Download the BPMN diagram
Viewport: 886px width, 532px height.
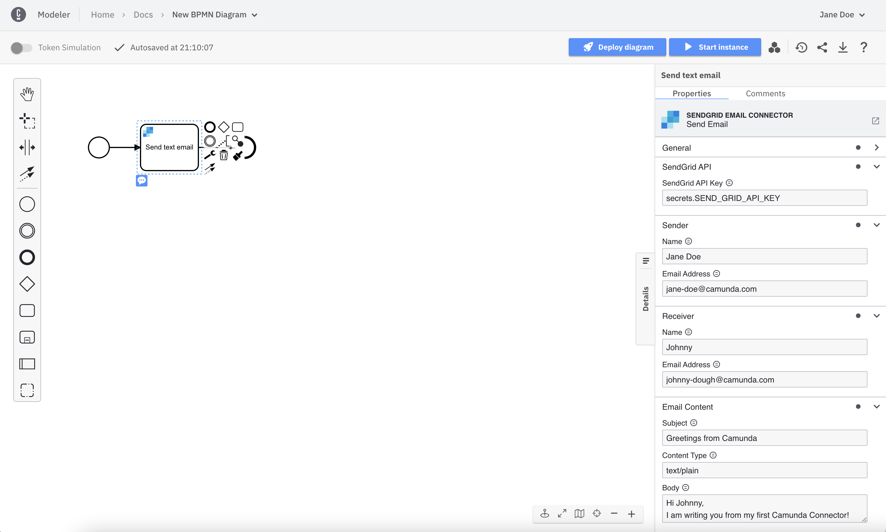843,47
